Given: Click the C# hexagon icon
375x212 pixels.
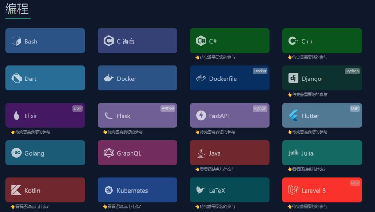Looking at the screenshot, I should (201, 41).
